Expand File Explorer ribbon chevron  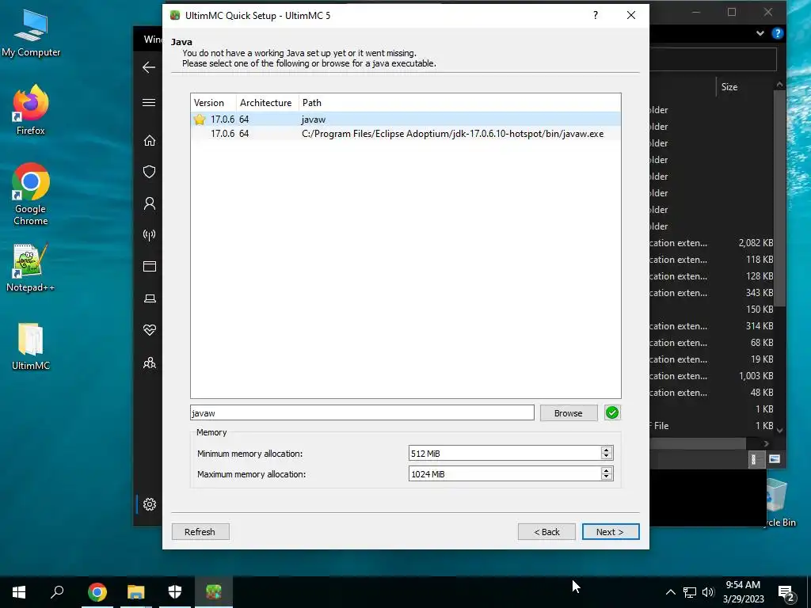click(760, 33)
